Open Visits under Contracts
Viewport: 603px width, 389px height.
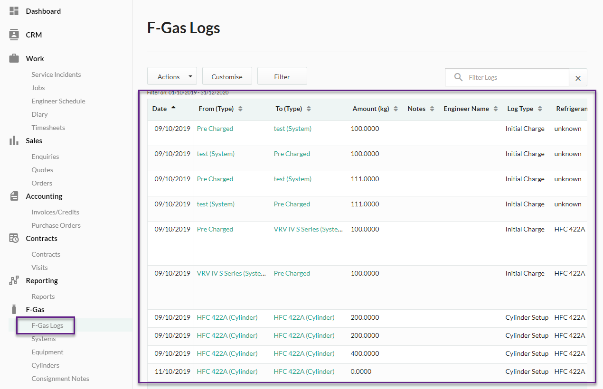(39, 268)
